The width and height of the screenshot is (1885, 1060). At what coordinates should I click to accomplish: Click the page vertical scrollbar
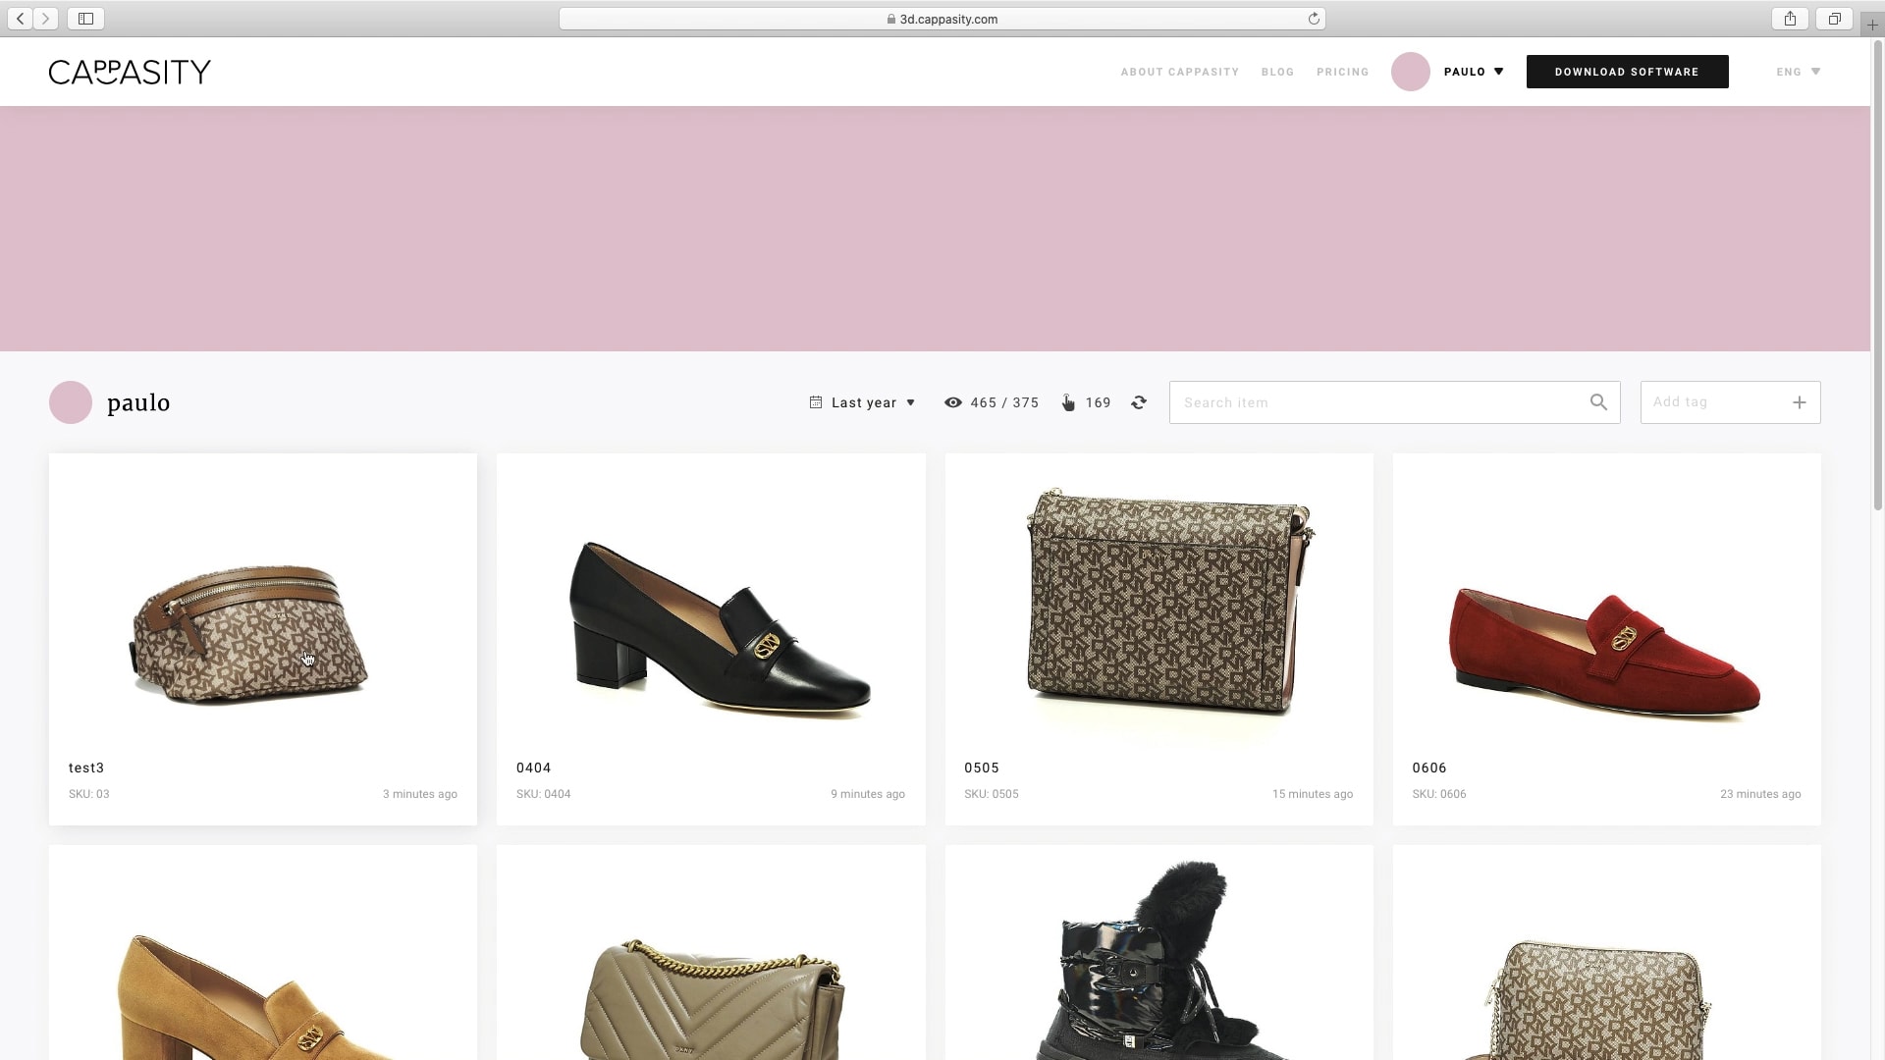pyautogui.click(x=1878, y=275)
